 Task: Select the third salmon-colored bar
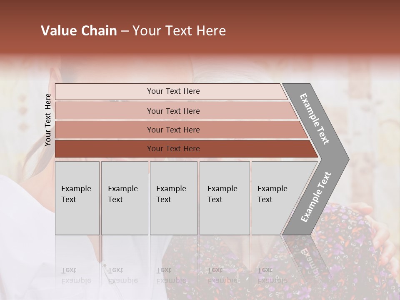pyautogui.click(x=173, y=130)
